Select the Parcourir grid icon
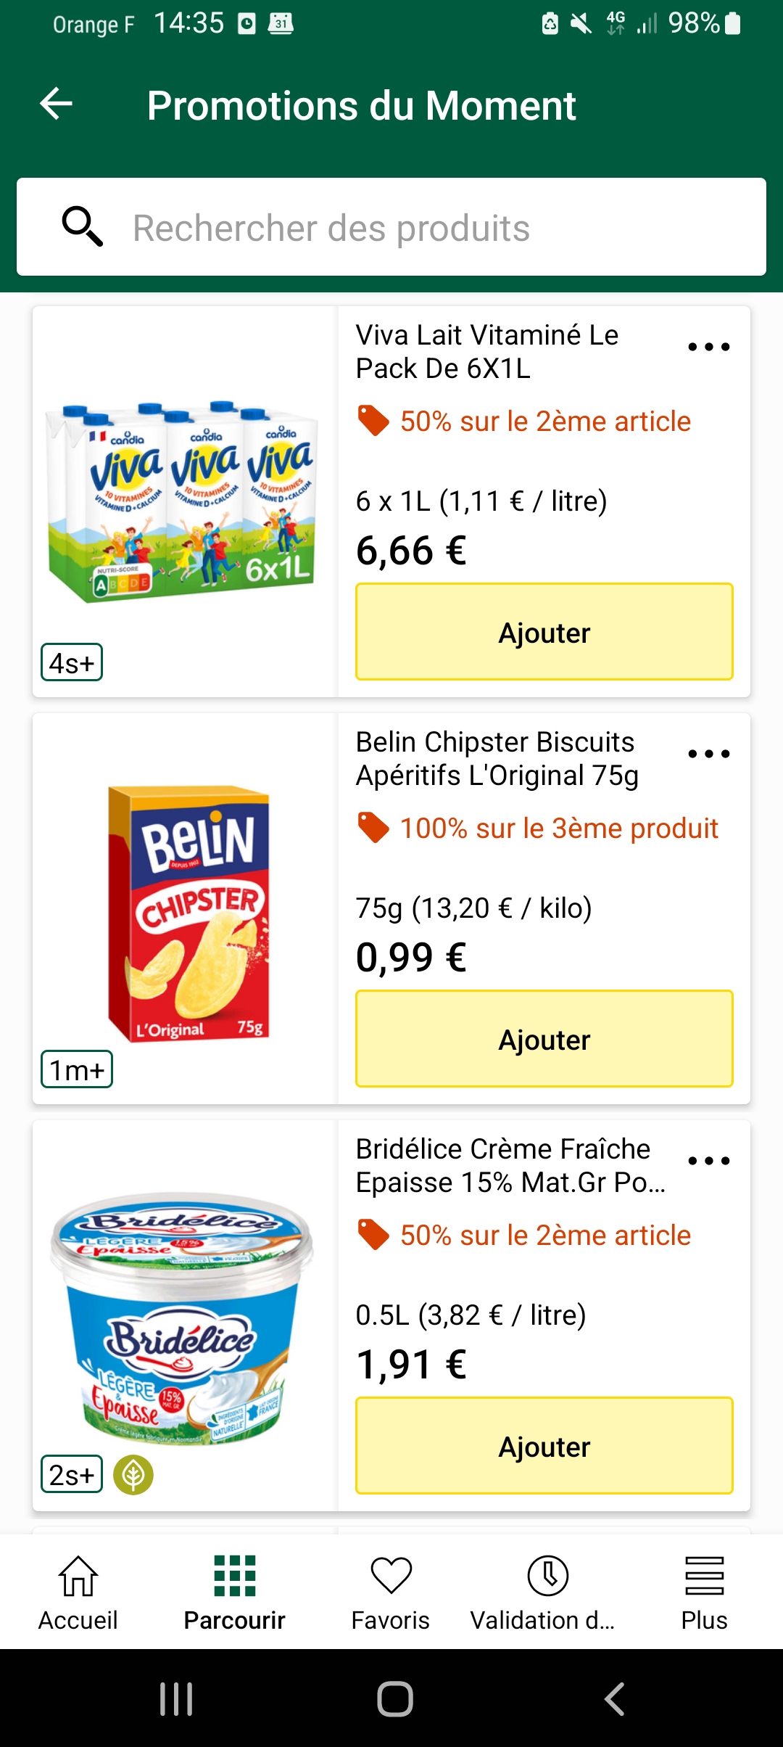Image resolution: width=783 pixels, height=1747 pixels. [x=235, y=1576]
